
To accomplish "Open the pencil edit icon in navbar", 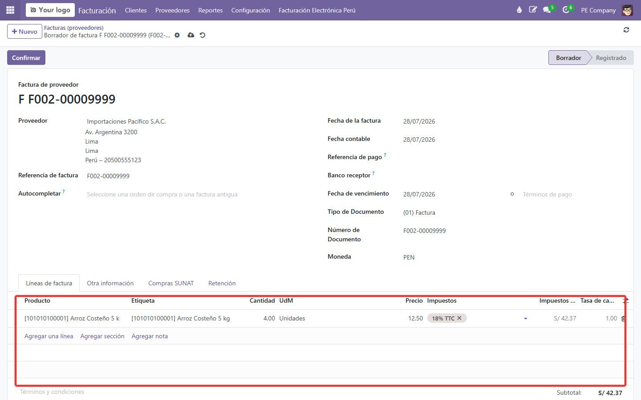I will pyautogui.click(x=533, y=10).
